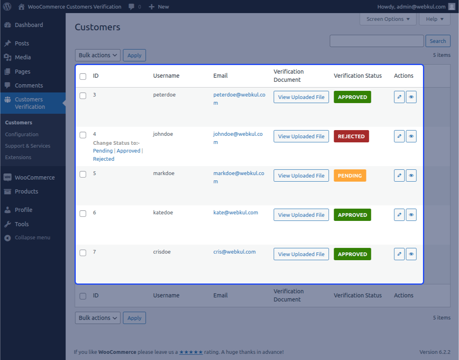The height and width of the screenshot is (360, 459).
Task: Click the view eye icon for johndoe
Action: 411,136
